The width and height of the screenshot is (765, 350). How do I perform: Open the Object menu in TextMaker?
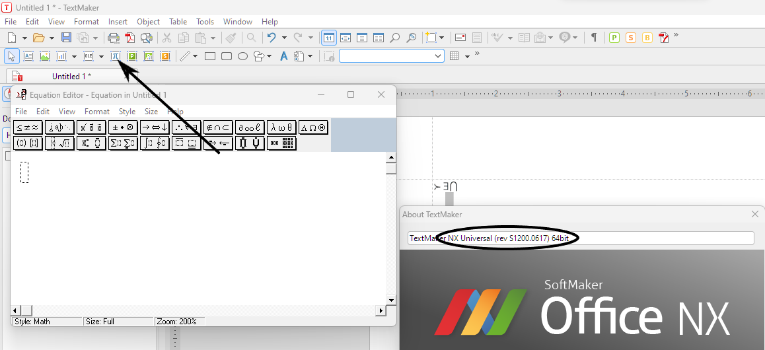pyautogui.click(x=149, y=21)
